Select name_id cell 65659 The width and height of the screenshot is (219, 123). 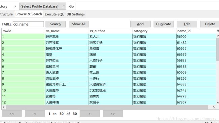(196, 73)
